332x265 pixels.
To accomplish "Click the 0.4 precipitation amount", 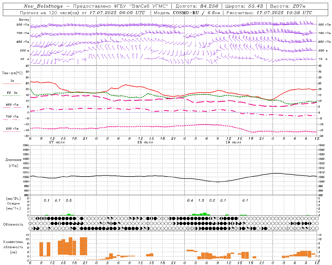I will 190,201.
